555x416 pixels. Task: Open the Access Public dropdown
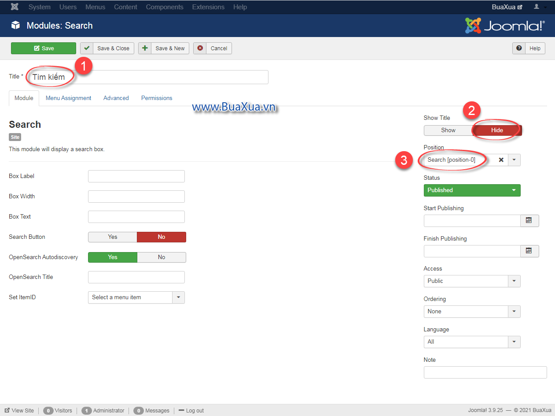click(472, 281)
